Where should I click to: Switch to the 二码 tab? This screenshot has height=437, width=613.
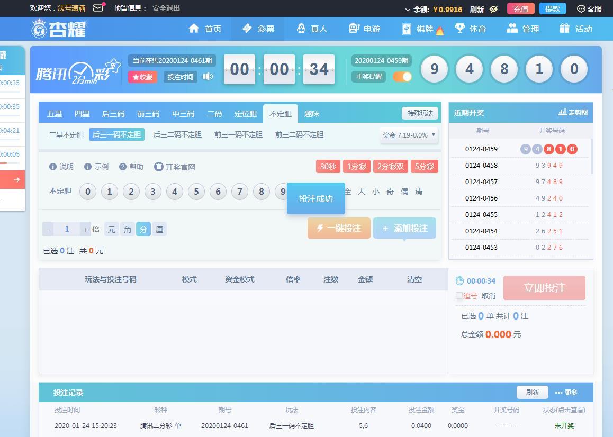(x=214, y=114)
